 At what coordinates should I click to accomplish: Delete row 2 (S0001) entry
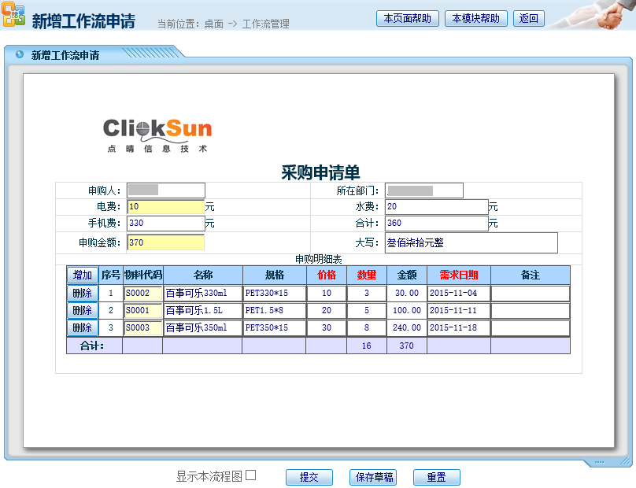pyautogui.click(x=82, y=310)
